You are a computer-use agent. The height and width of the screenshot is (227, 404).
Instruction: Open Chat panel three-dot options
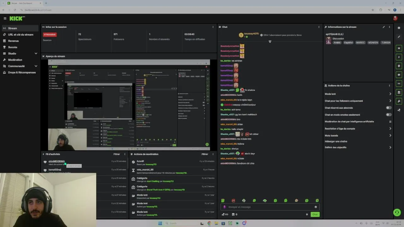click(319, 27)
